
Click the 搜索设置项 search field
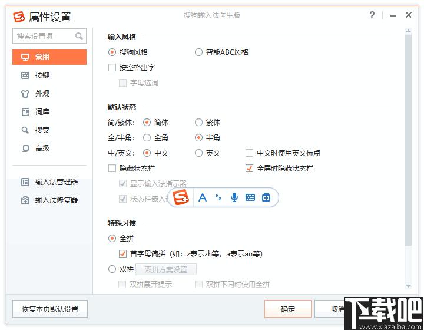pos(49,36)
